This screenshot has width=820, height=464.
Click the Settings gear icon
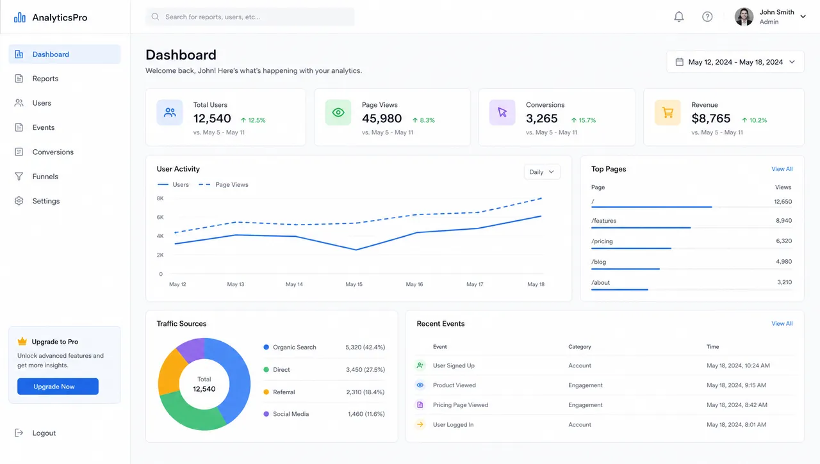click(x=19, y=201)
